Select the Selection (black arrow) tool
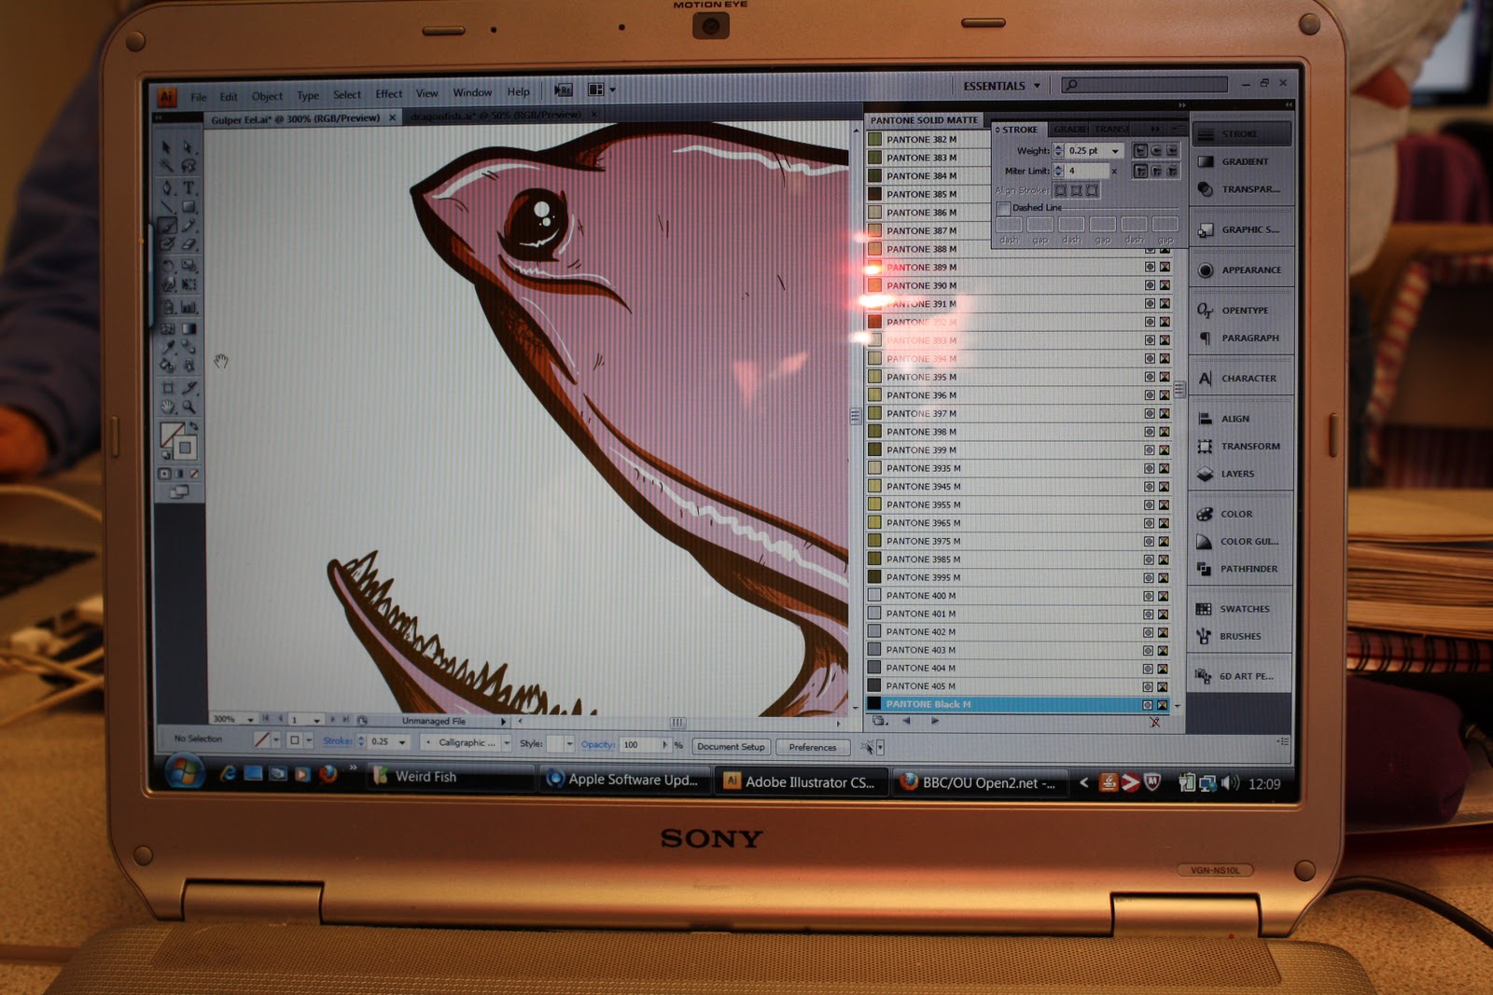The image size is (1493, 995). tap(167, 147)
